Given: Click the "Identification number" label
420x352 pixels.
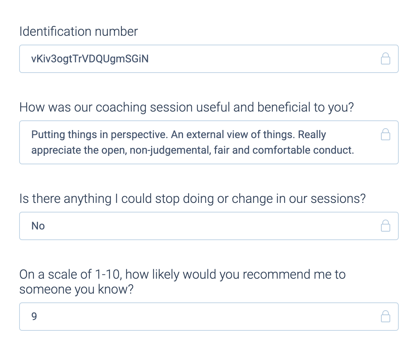Looking at the screenshot, I should point(78,32).
